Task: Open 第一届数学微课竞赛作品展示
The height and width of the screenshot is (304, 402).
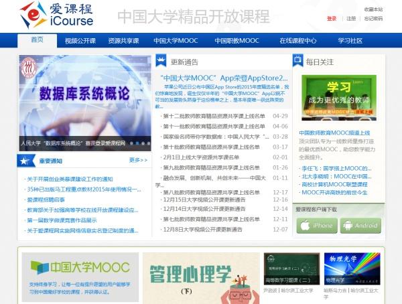Action: (62, 220)
